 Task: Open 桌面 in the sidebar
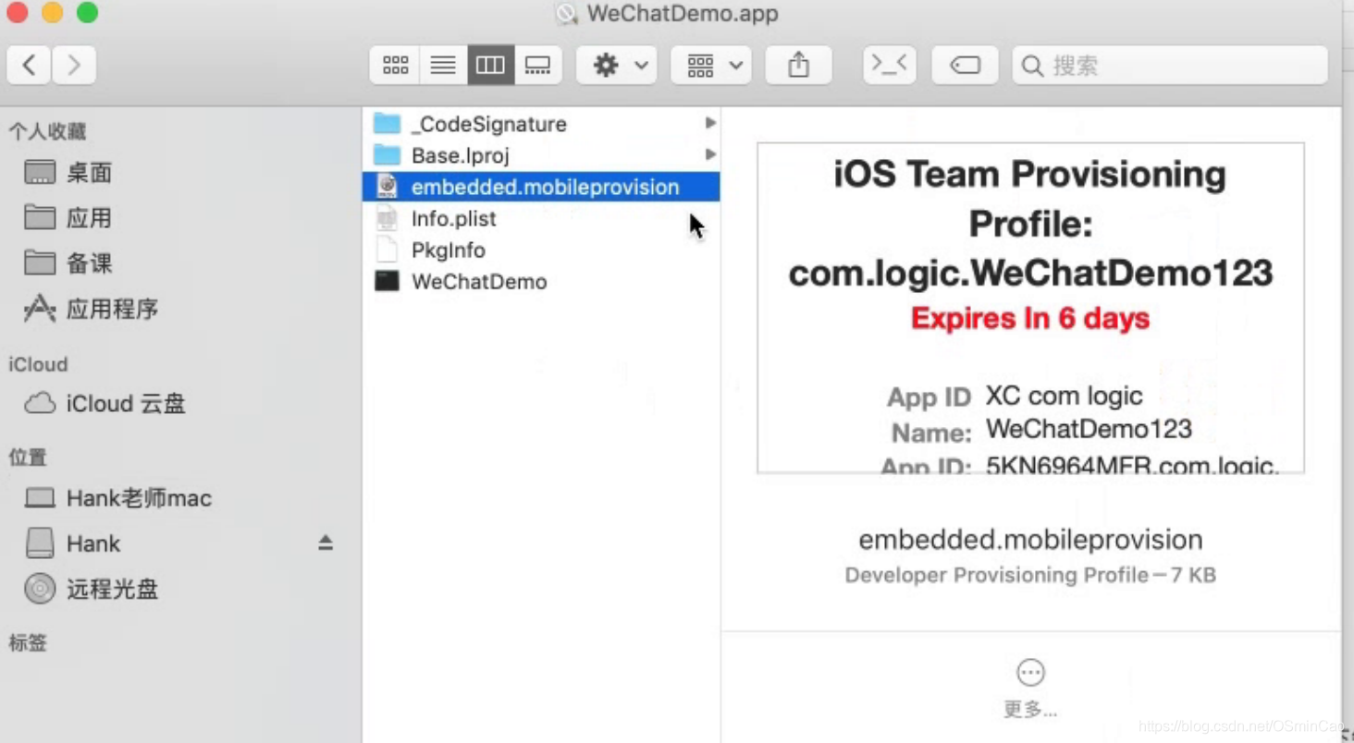(89, 173)
